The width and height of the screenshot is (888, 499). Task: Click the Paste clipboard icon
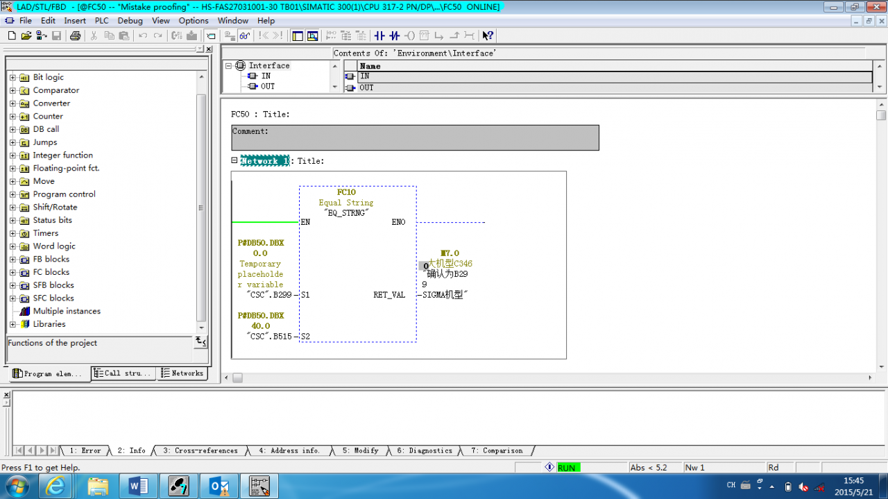point(123,35)
